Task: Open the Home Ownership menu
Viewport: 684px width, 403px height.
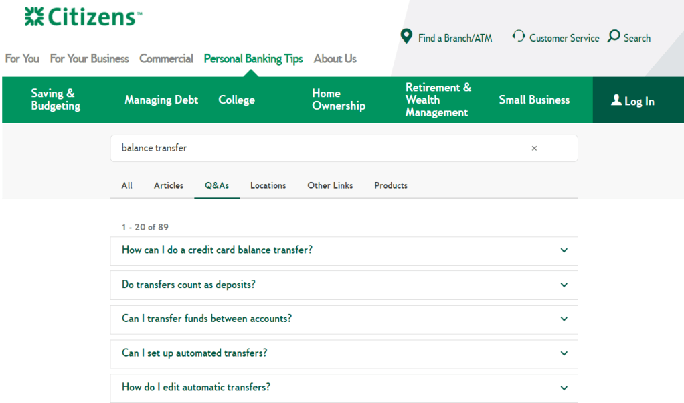Action: click(x=339, y=100)
